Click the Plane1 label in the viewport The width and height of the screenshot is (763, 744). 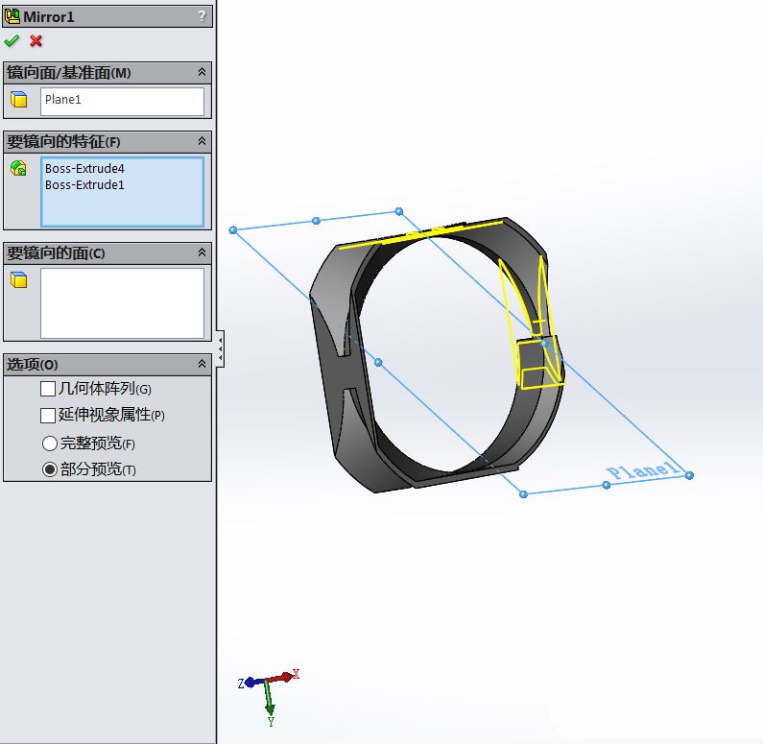point(642,470)
